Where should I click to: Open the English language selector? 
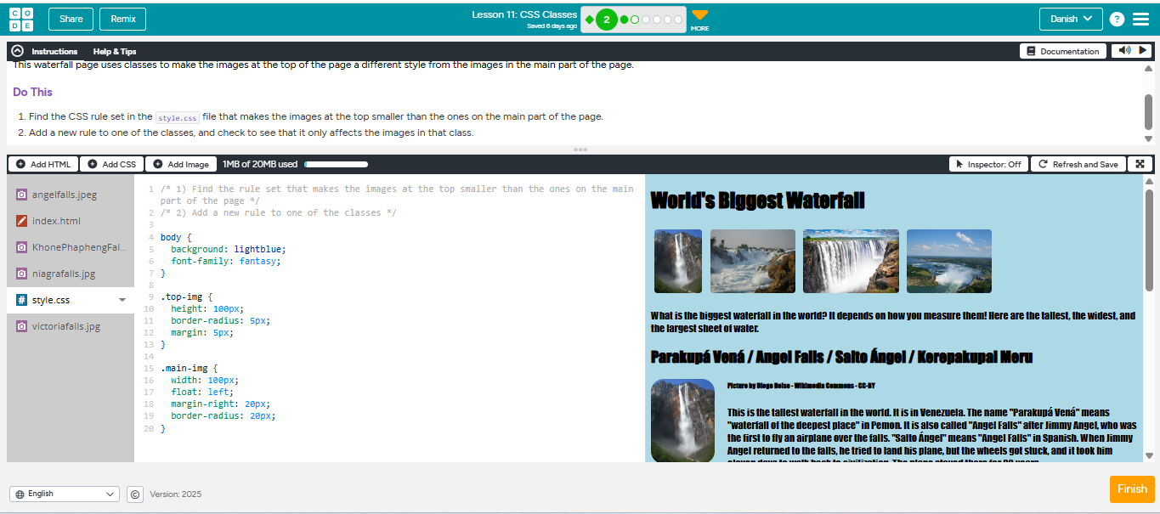[65, 494]
